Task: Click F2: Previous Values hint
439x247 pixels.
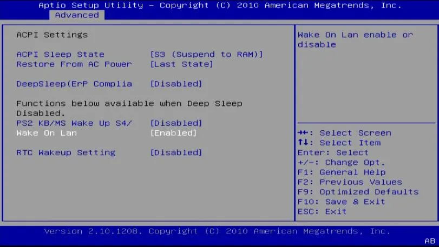Action: pos(350,182)
